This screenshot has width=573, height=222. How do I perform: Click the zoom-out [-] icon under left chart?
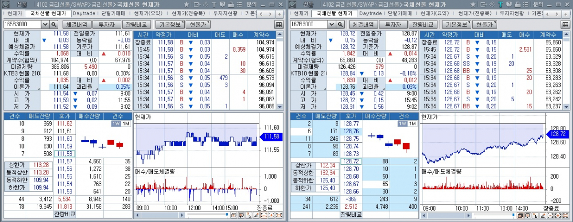[264, 215]
